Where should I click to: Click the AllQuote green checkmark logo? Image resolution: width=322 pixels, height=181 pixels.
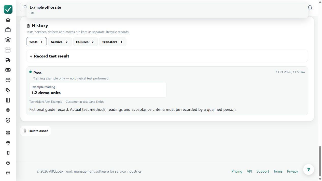coord(8,9)
